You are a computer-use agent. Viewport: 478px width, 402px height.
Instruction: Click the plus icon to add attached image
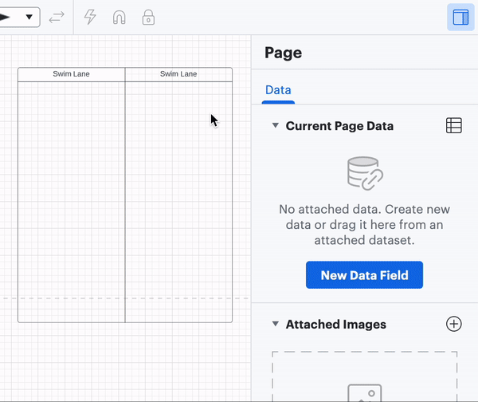coord(453,324)
